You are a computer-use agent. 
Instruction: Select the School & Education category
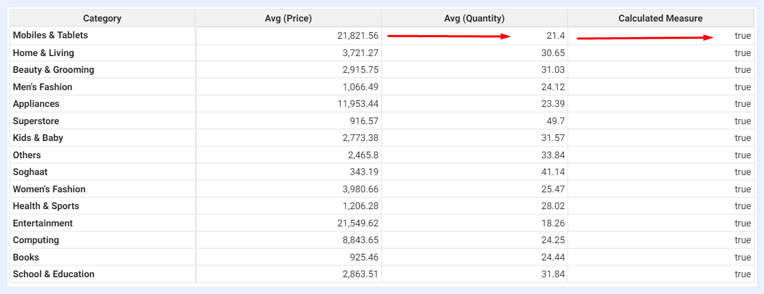(x=54, y=274)
